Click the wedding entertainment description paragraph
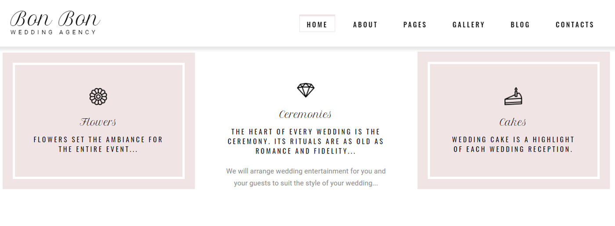 pyautogui.click(x=306, y=177)
